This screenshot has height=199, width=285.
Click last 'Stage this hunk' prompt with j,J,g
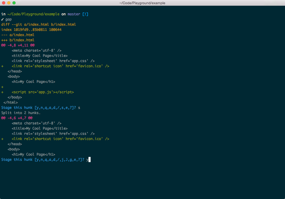(45, 160)
